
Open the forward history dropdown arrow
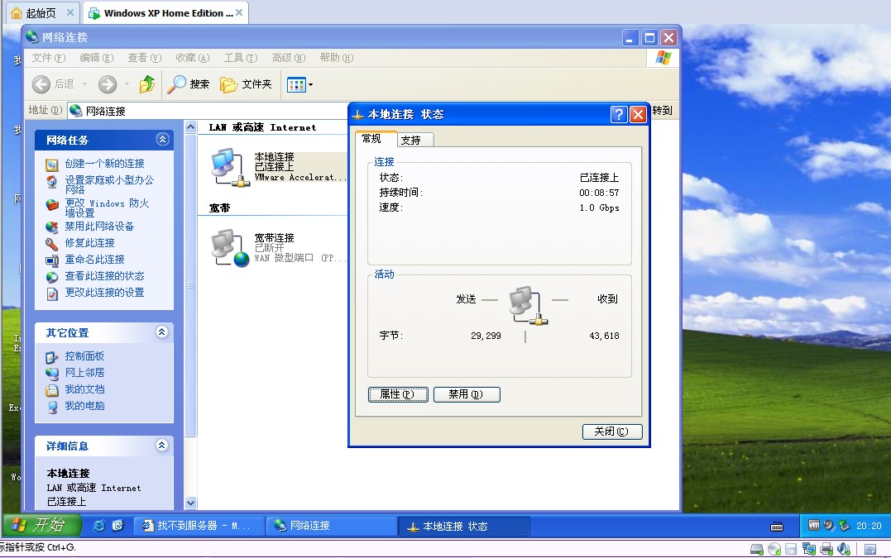click(x=127, y=84)
